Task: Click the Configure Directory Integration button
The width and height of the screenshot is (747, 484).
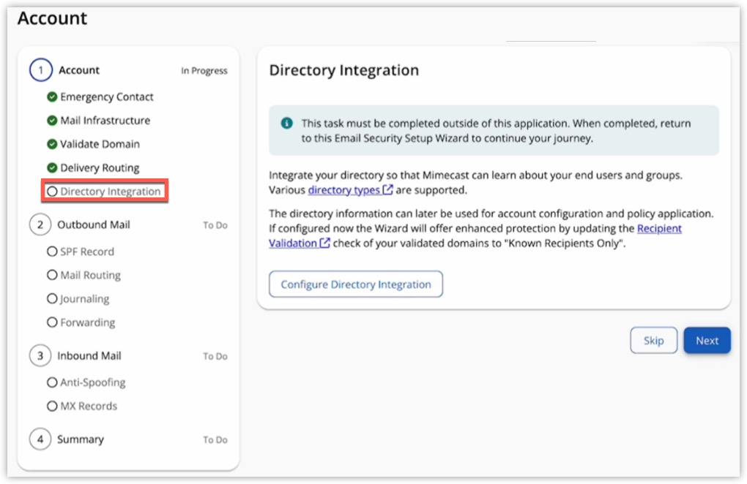Action: point(355,284)
